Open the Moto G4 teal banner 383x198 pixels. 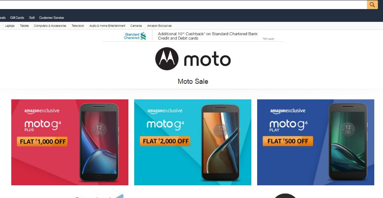point(193,142)
